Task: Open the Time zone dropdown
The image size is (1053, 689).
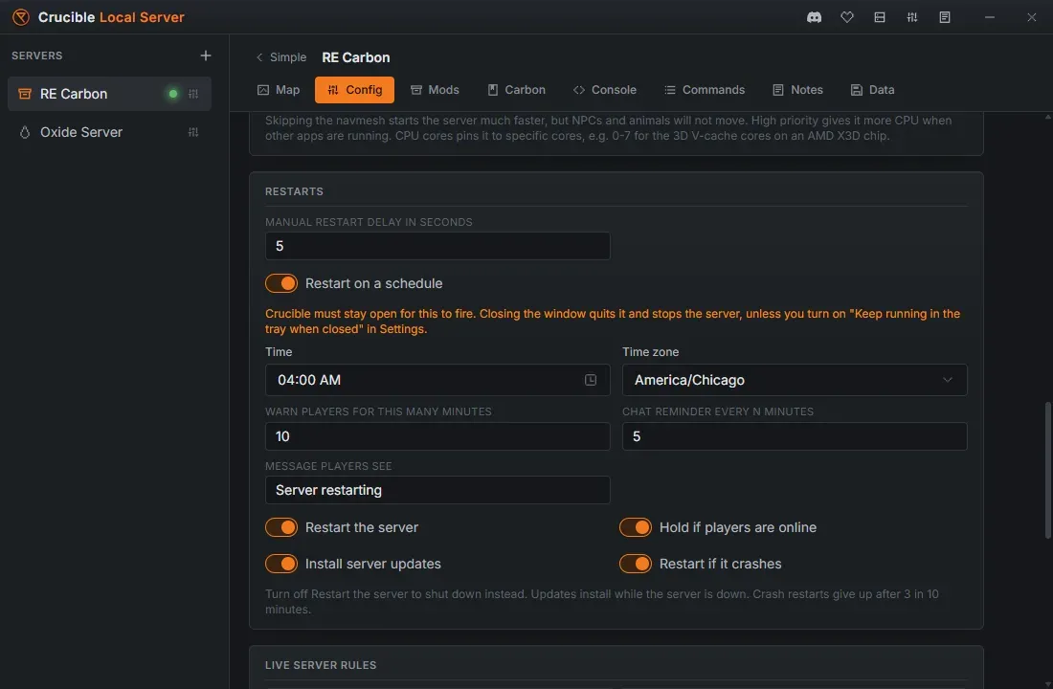Action: click(x=795, y=380)
